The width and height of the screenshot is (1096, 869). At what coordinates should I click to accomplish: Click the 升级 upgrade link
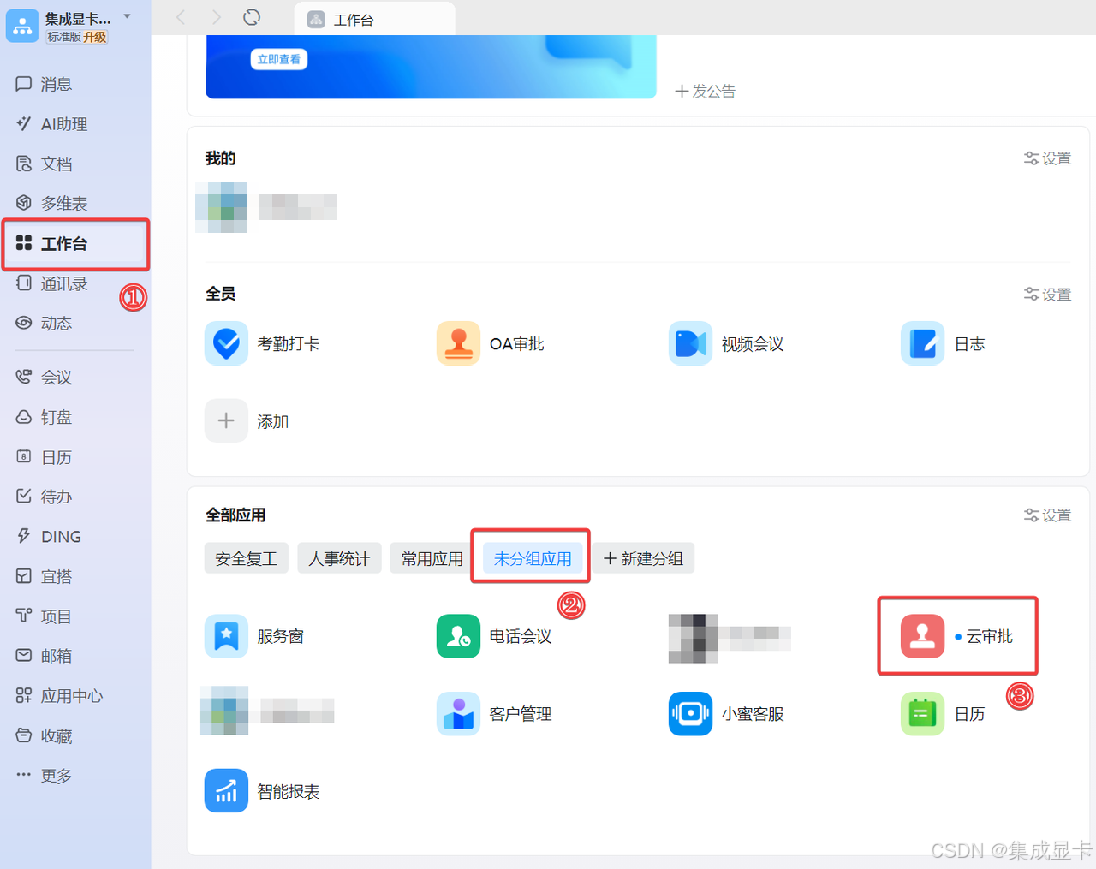click(x=95, y=37)
